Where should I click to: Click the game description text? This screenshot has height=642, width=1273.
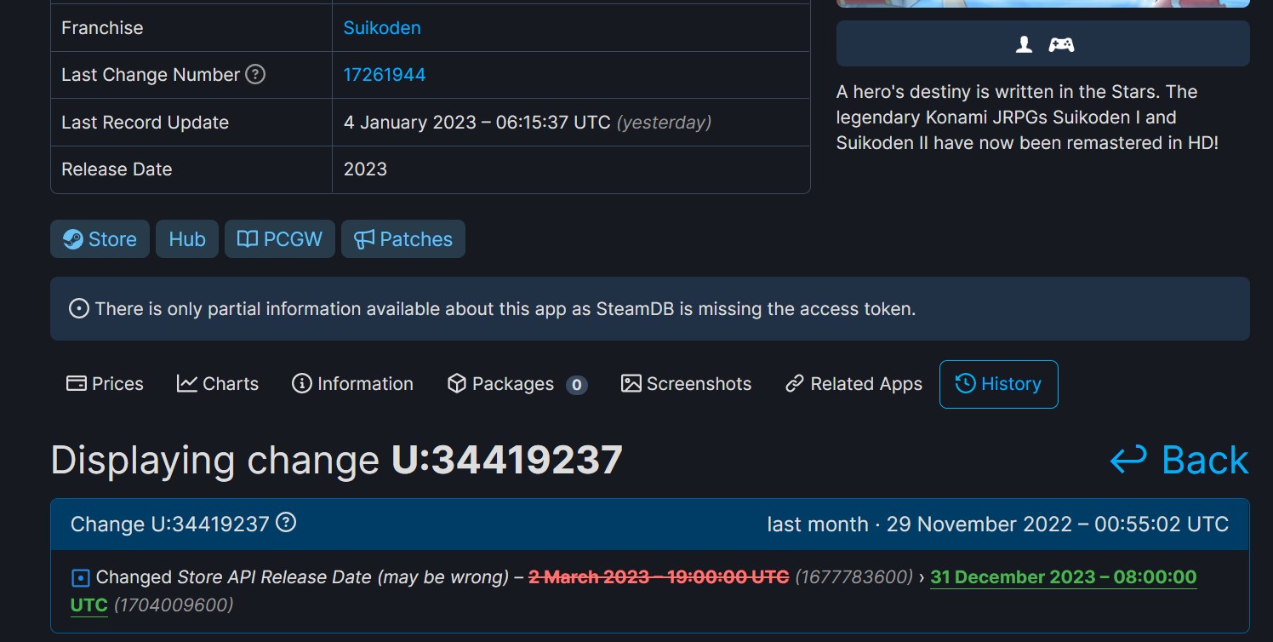(x=1028, y=118)
